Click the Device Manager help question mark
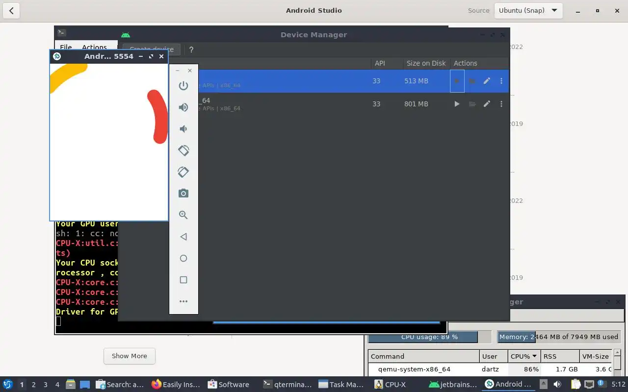628x392 pixels. coord(191,49)
